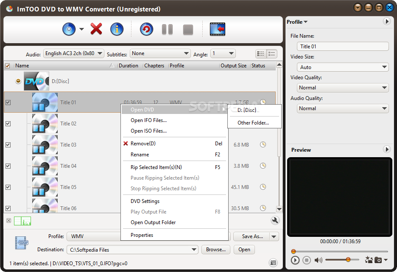The image size is (397, 272).
Task: Click the film clip with red arrow icon
Action: [218, 29]
